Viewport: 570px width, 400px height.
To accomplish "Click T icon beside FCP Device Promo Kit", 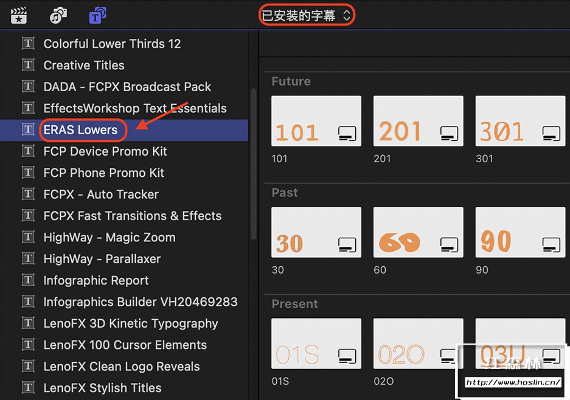I will [x=28, y=151].
